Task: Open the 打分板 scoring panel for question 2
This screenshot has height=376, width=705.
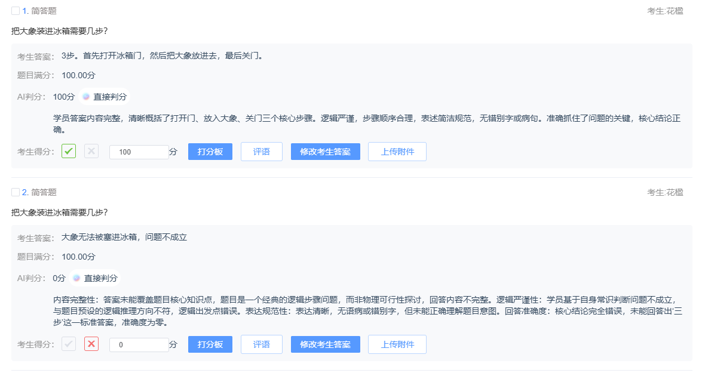Action: coord(210,344)
